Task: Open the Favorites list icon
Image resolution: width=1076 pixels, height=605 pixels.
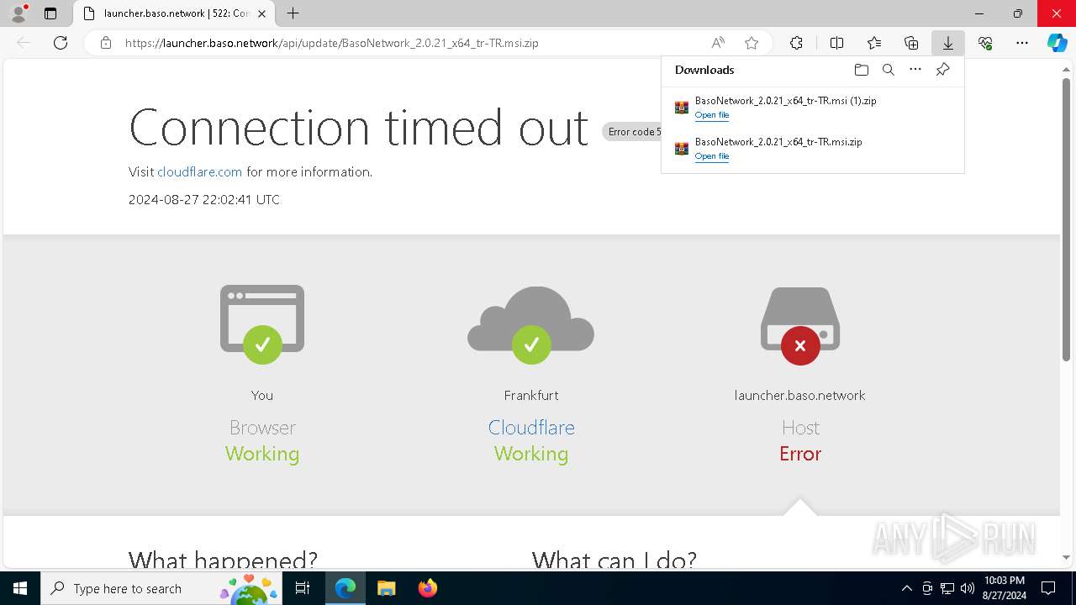Action: coord(874,43)
